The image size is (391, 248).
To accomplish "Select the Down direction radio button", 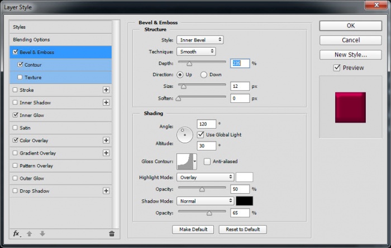I will coord(203,74).
